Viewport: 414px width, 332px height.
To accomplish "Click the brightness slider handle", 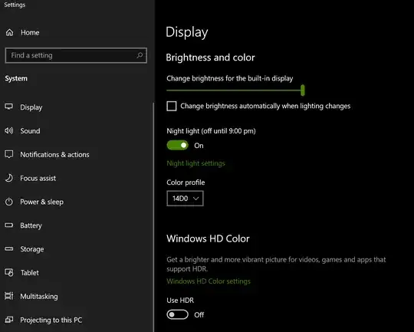I will (x=303, y=90).
